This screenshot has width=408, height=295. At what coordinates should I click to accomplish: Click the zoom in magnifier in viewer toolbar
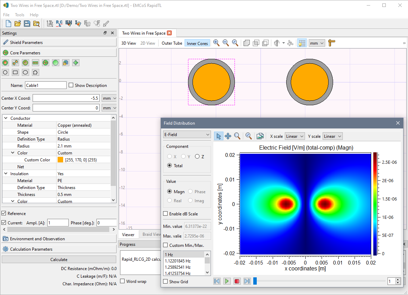point(216,43)
